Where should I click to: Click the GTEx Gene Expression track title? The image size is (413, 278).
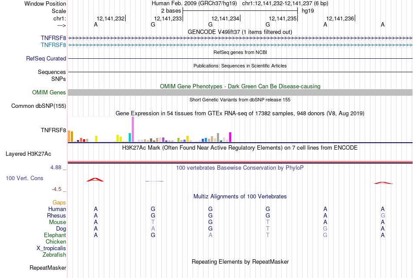pyautogui.click(x=240, y=113)
